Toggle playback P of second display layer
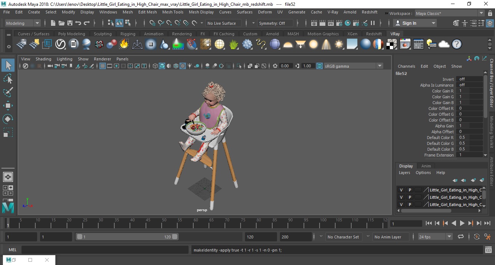 [x=409, y=197]
